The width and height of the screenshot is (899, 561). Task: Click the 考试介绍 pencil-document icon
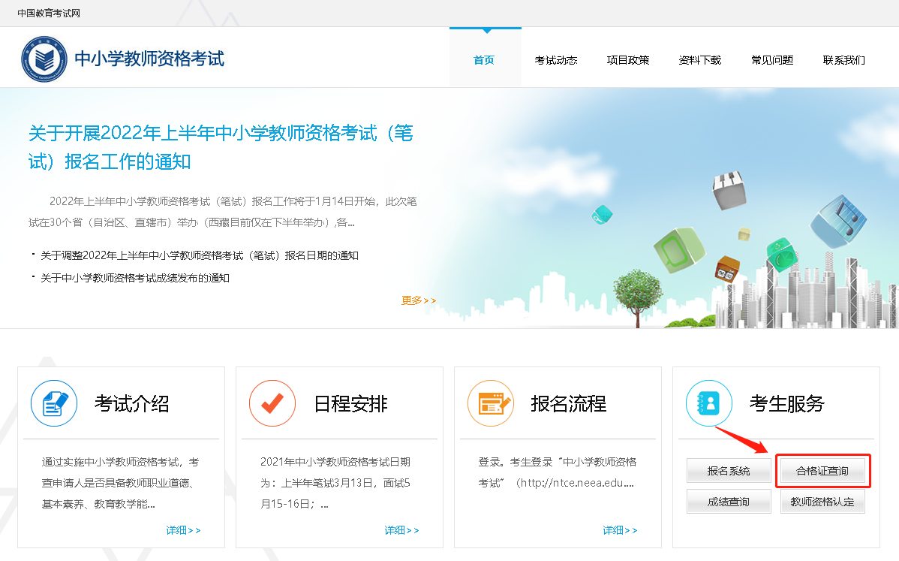54,403
